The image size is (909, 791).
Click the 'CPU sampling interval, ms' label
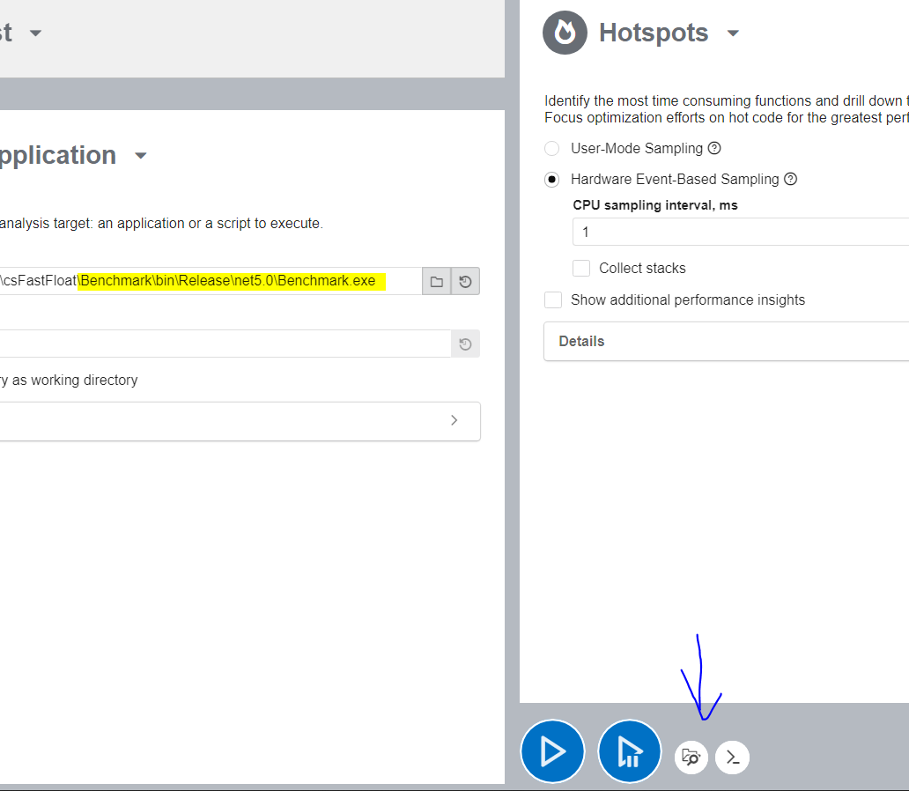(x=655, y=205)
